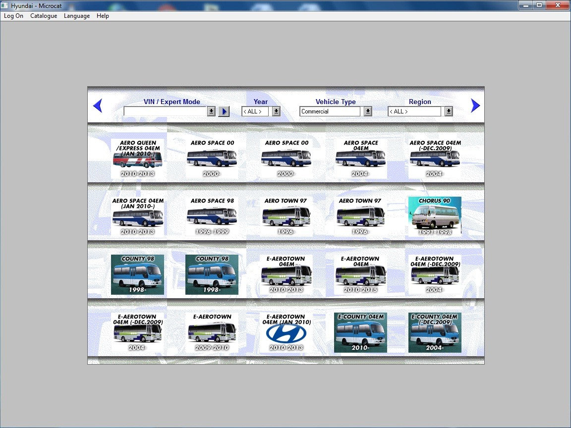
Task: Choose Aero Space 04EM (-DEC.2009) thumbnail
Action: click(435, 159)
